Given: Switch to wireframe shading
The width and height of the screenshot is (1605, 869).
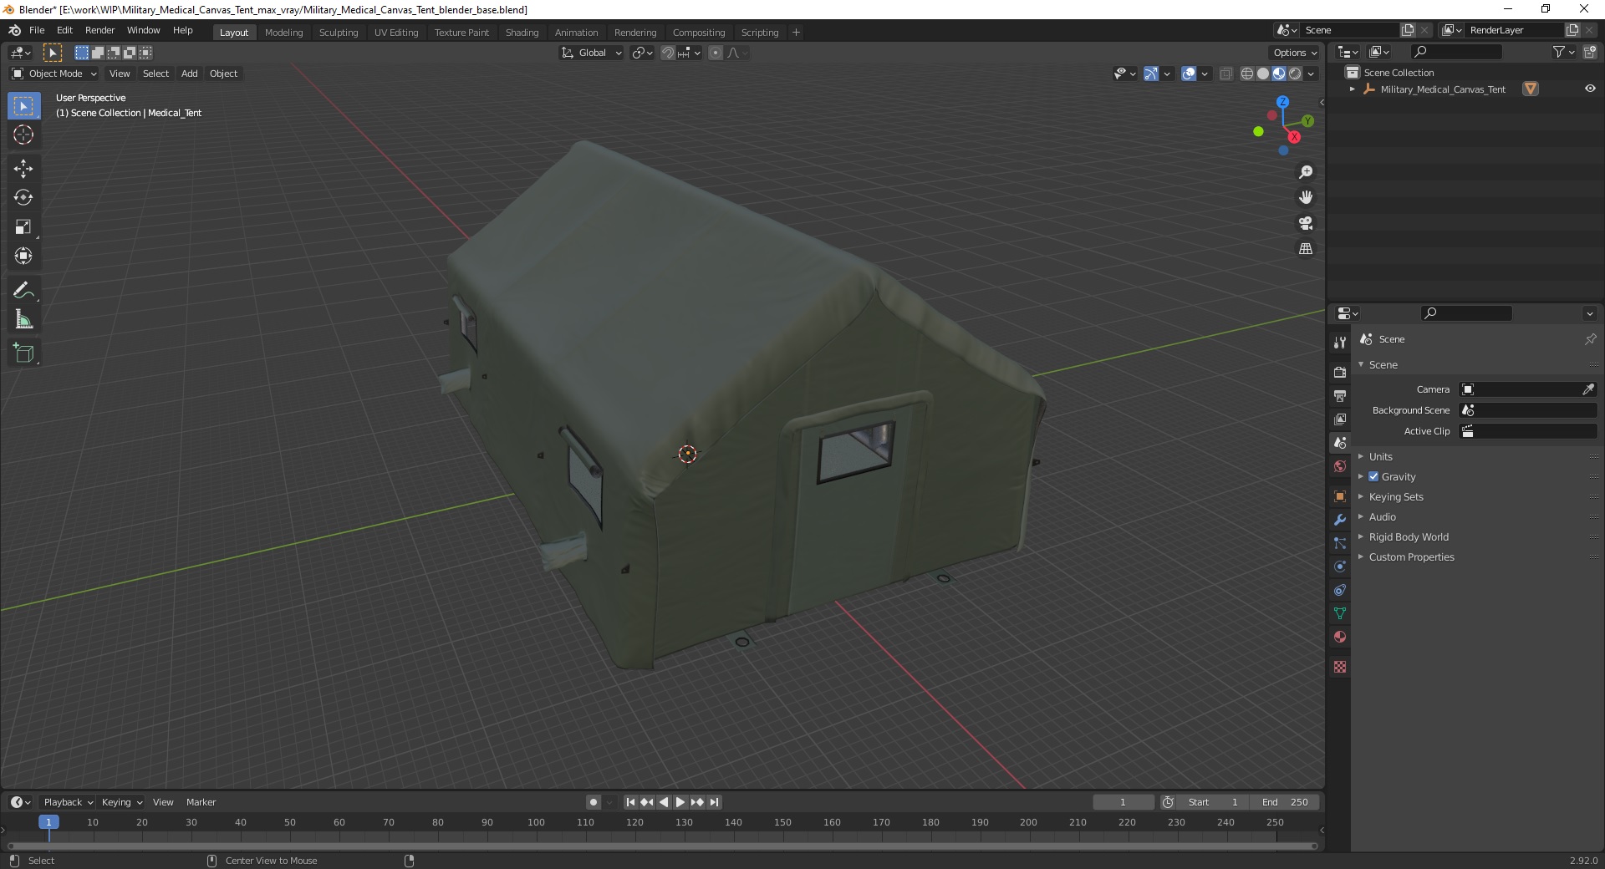Looking at the screenshot, I should 1247,74.
